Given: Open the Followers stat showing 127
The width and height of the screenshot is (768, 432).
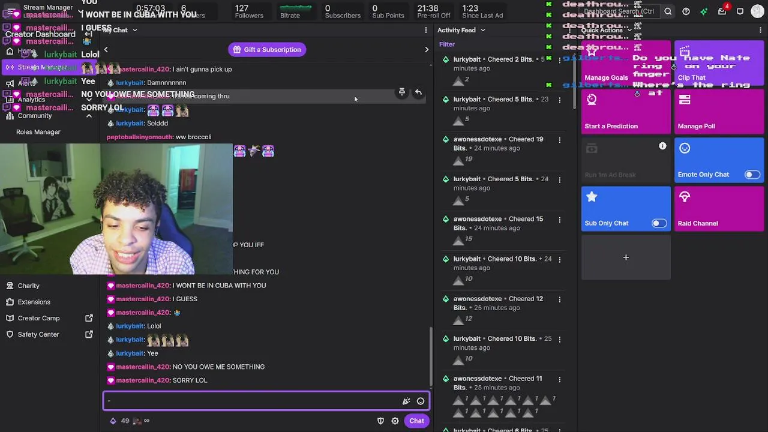Looking at the screenshot, I should click(249, 11).
